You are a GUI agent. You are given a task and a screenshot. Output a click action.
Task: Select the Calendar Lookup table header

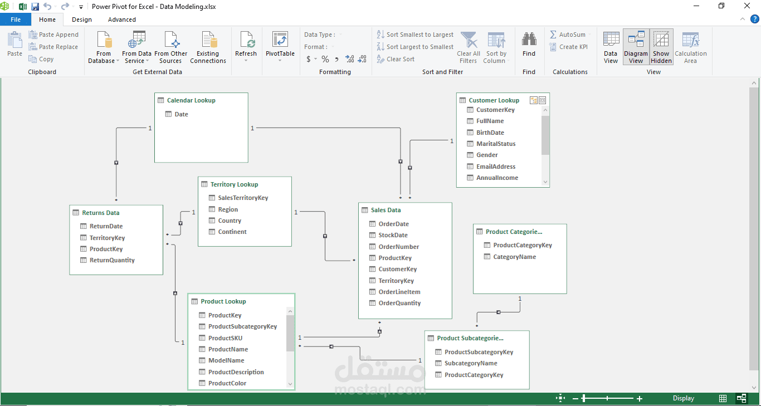click(201, 100)
